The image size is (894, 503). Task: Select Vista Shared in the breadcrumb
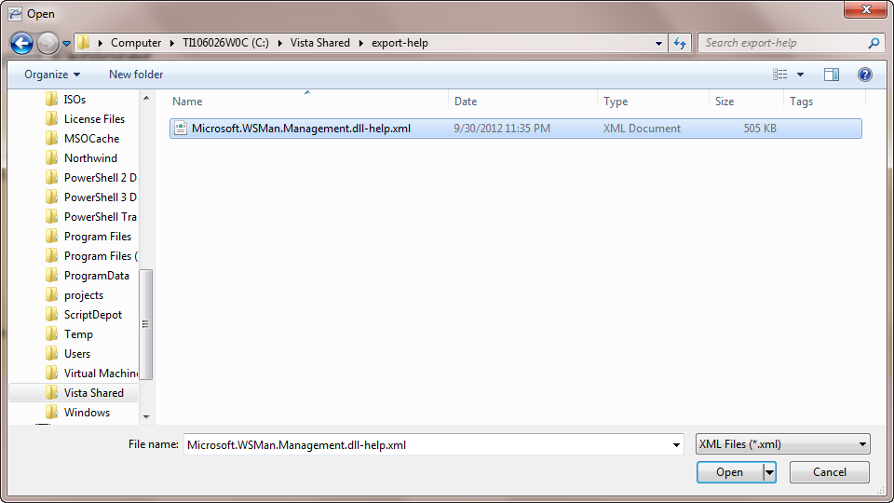coord(319,43)
